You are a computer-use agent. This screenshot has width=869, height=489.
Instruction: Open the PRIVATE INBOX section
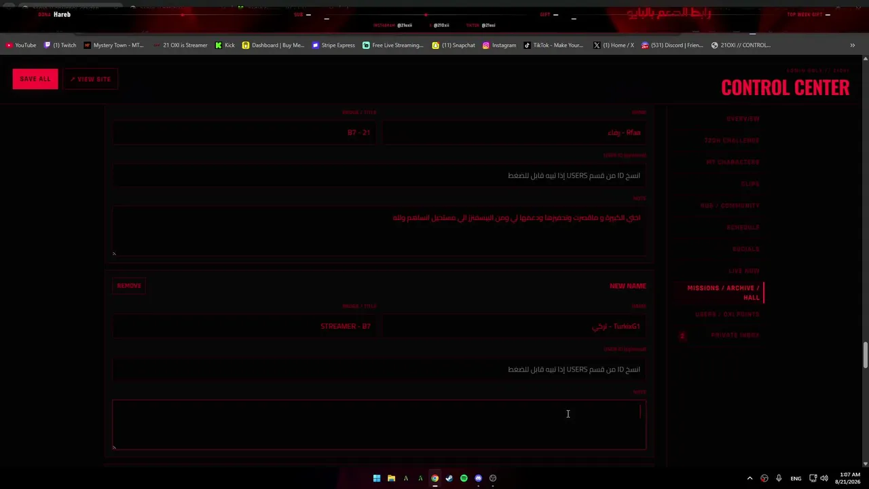pyautogui.click(x=735, y=336)
